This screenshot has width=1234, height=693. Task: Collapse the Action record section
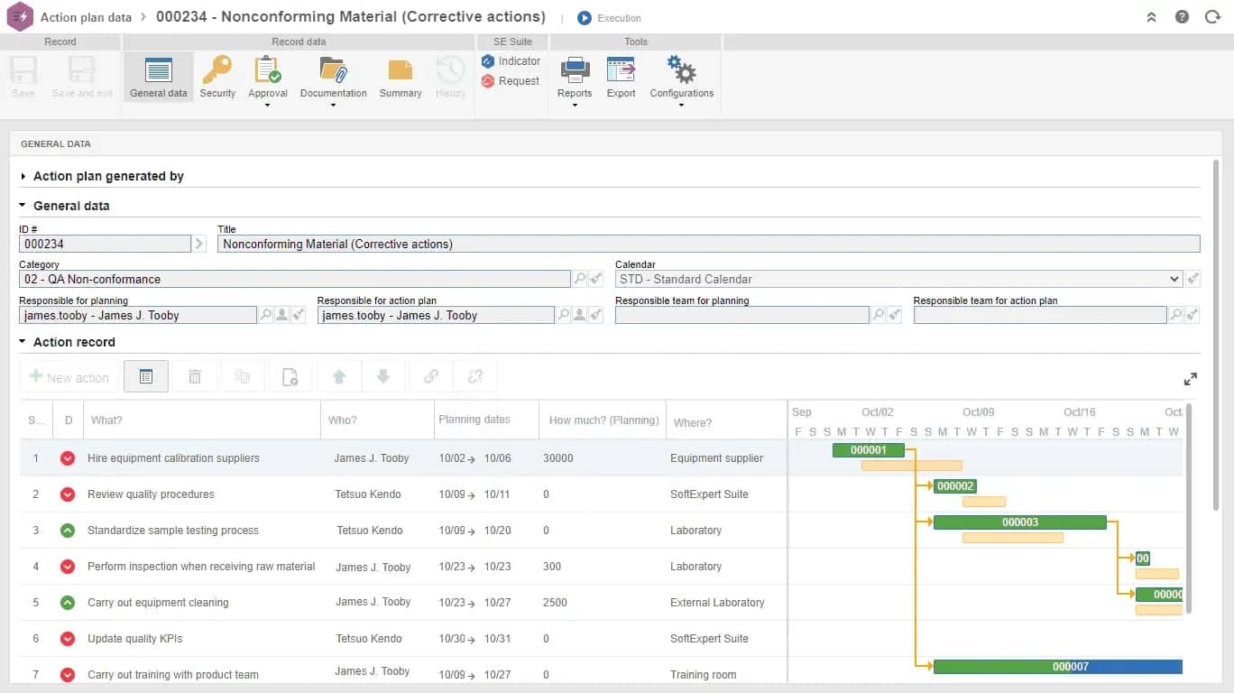(x=23, y=342)
